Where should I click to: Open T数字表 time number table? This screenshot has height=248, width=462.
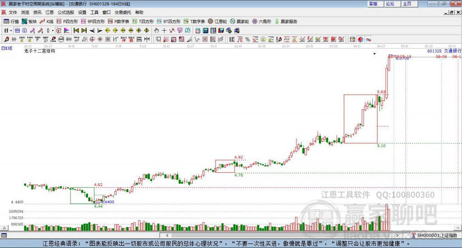(x=194, y=22)
